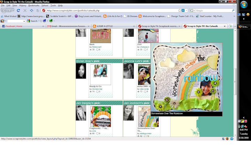
Task: Open the basicgrey bookmark
Action: [x=31, y=16]
